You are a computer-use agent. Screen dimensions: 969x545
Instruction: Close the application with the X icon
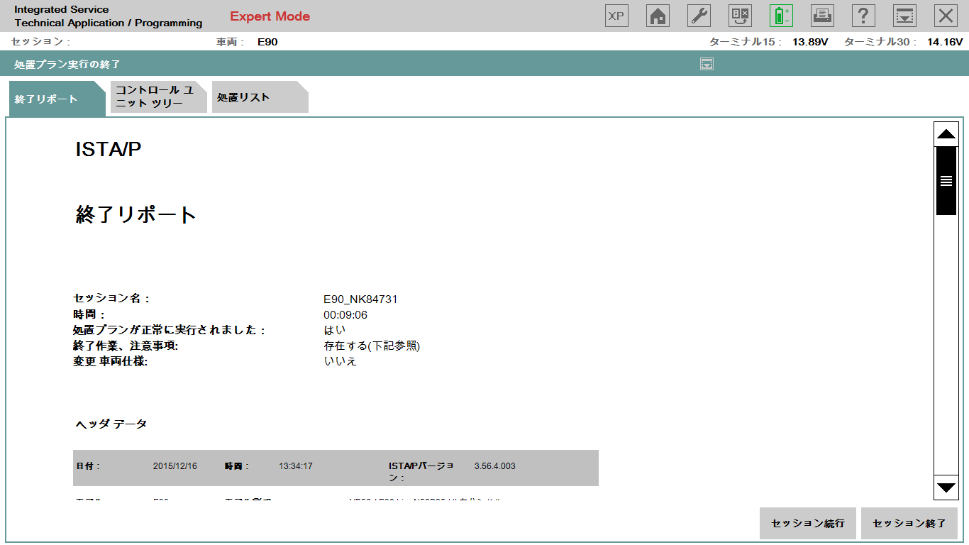tap(946, 16)
